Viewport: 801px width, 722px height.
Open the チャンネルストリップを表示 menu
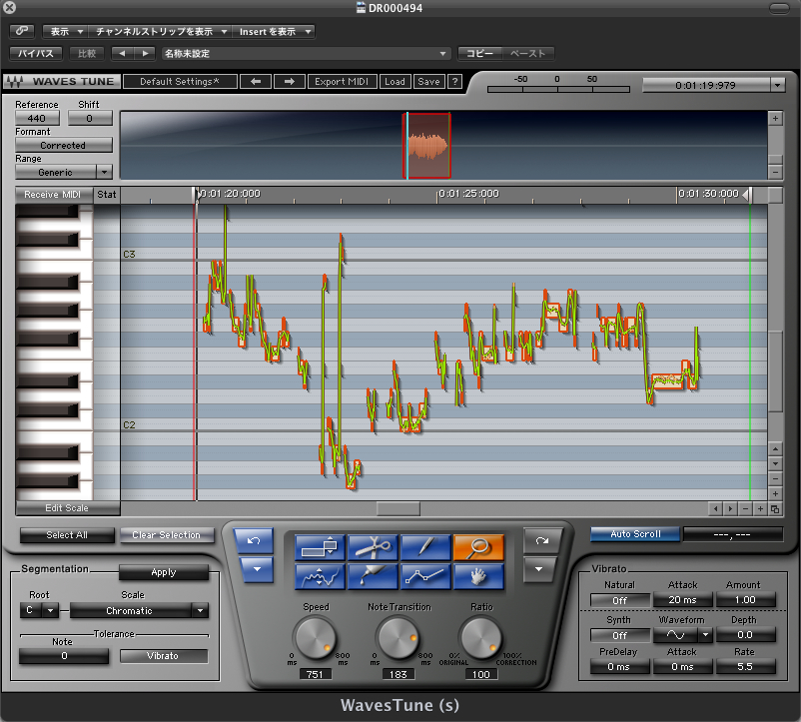(160, 31)
